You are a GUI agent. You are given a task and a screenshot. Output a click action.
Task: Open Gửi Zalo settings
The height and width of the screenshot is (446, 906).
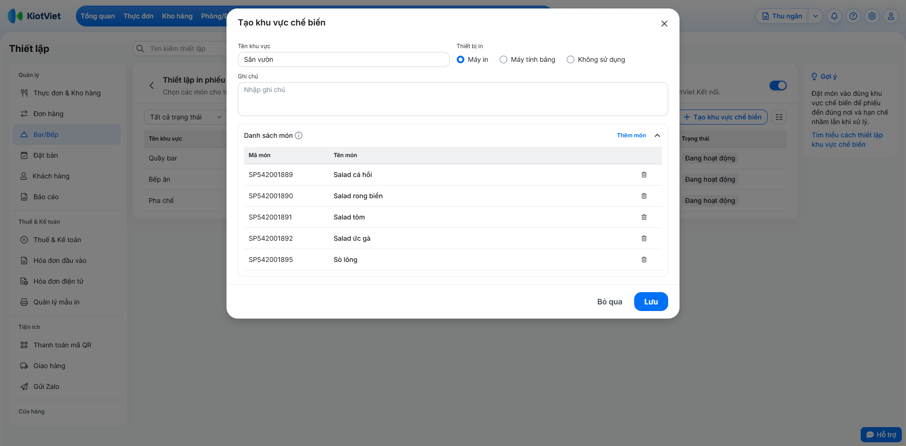67,387
